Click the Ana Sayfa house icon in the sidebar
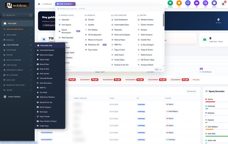The height and width of the screenshot is (144, 228). click(5, 23)
